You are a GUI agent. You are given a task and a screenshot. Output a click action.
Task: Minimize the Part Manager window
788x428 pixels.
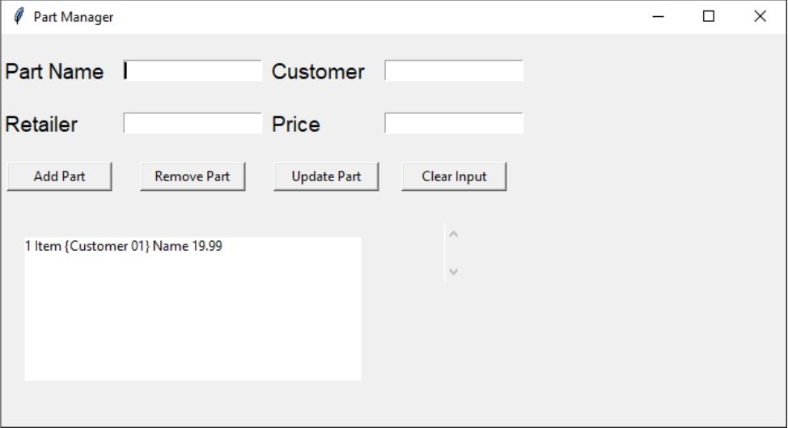click(x=658, y=16)
